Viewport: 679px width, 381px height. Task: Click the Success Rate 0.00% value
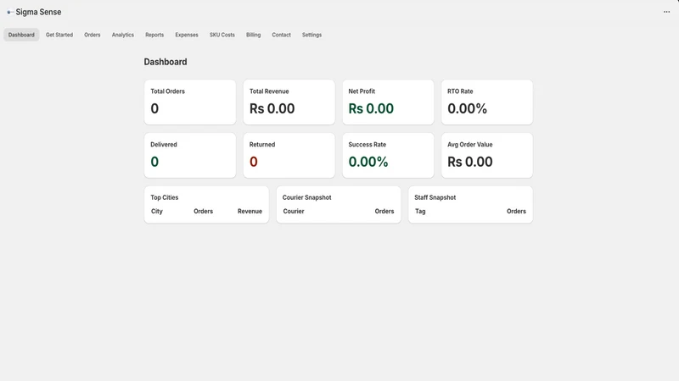pos(368,162)
